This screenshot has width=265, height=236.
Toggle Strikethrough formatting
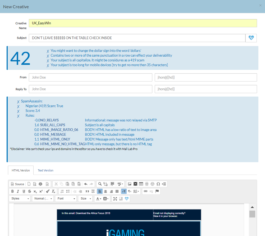pyautogui.click(x=30, y=191)
